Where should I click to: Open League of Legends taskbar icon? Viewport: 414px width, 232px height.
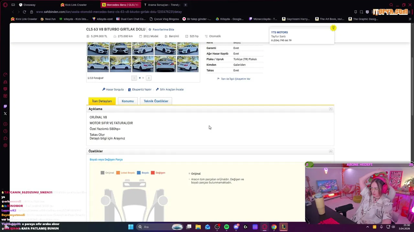coord(284,227)
